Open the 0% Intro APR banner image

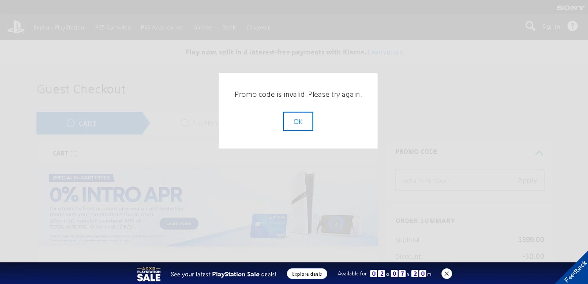coord(207,208)
